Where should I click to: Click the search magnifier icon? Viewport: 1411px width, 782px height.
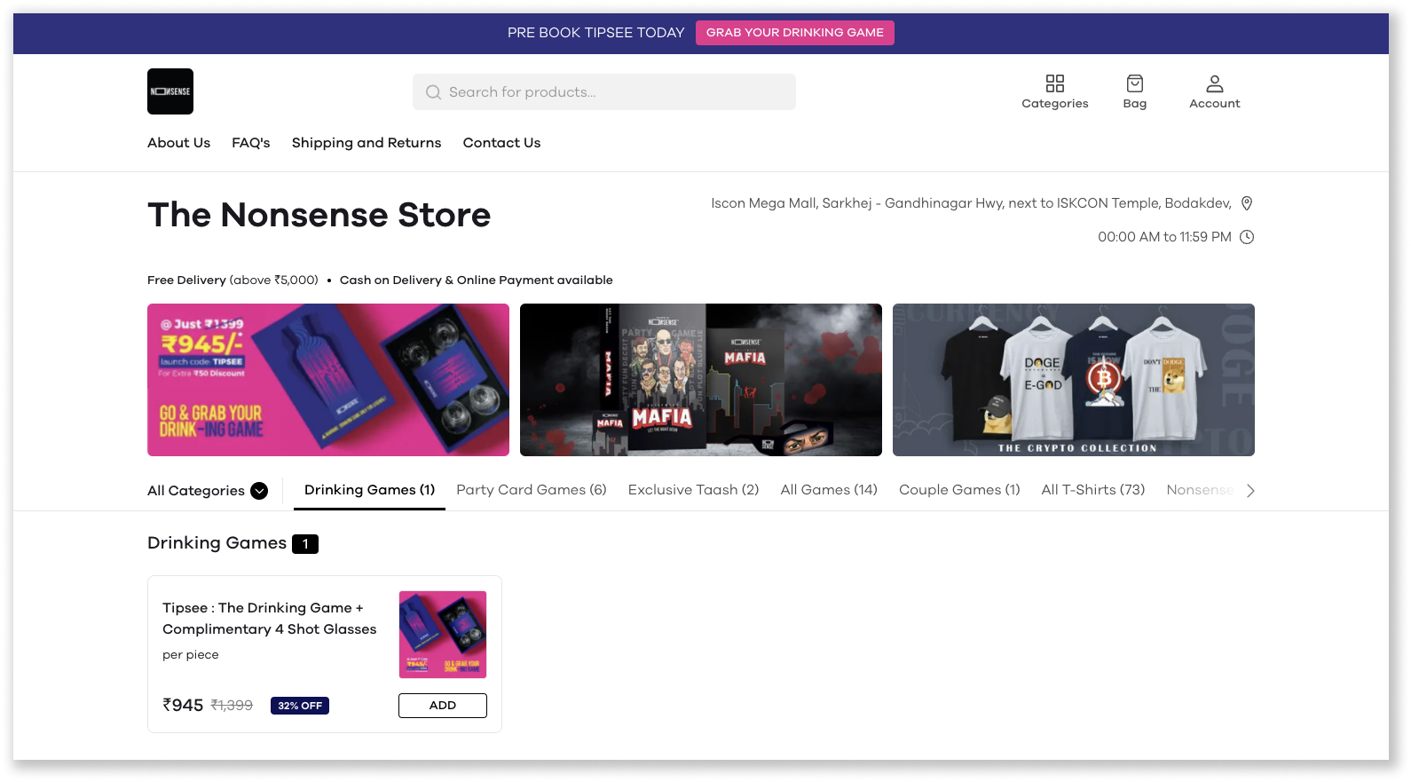(x=433, y=92)
